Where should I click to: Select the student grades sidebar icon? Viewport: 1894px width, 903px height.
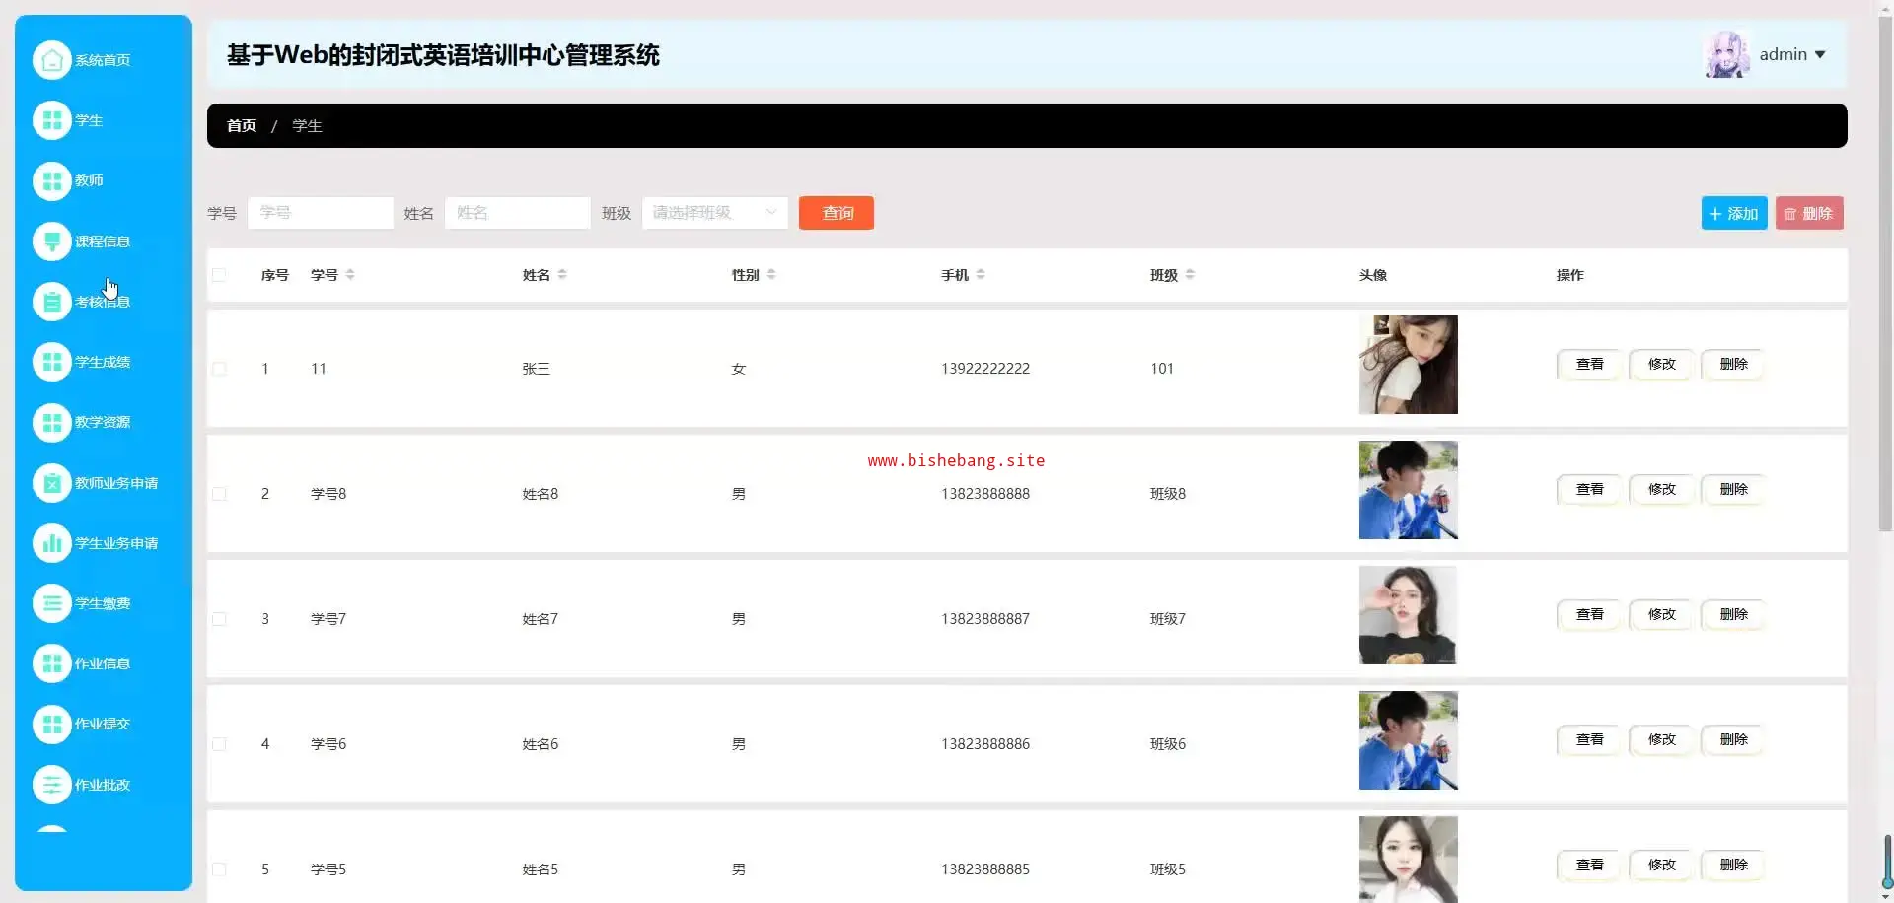(x=51, y=362)
